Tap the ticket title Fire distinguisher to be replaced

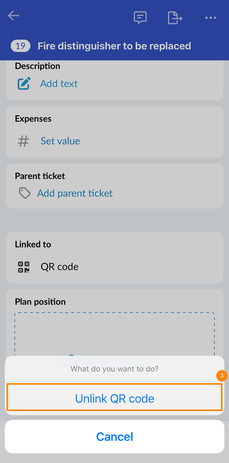[114, 46]
